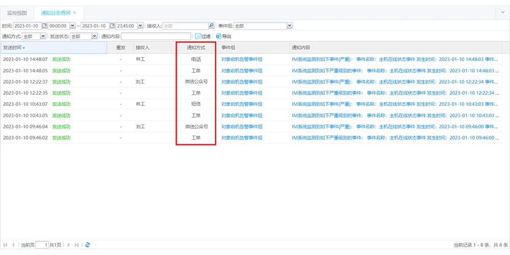Open notification content link for 14:48:05 row
Viewport: 510px width, 255px height.
click(x=396, y=70)
